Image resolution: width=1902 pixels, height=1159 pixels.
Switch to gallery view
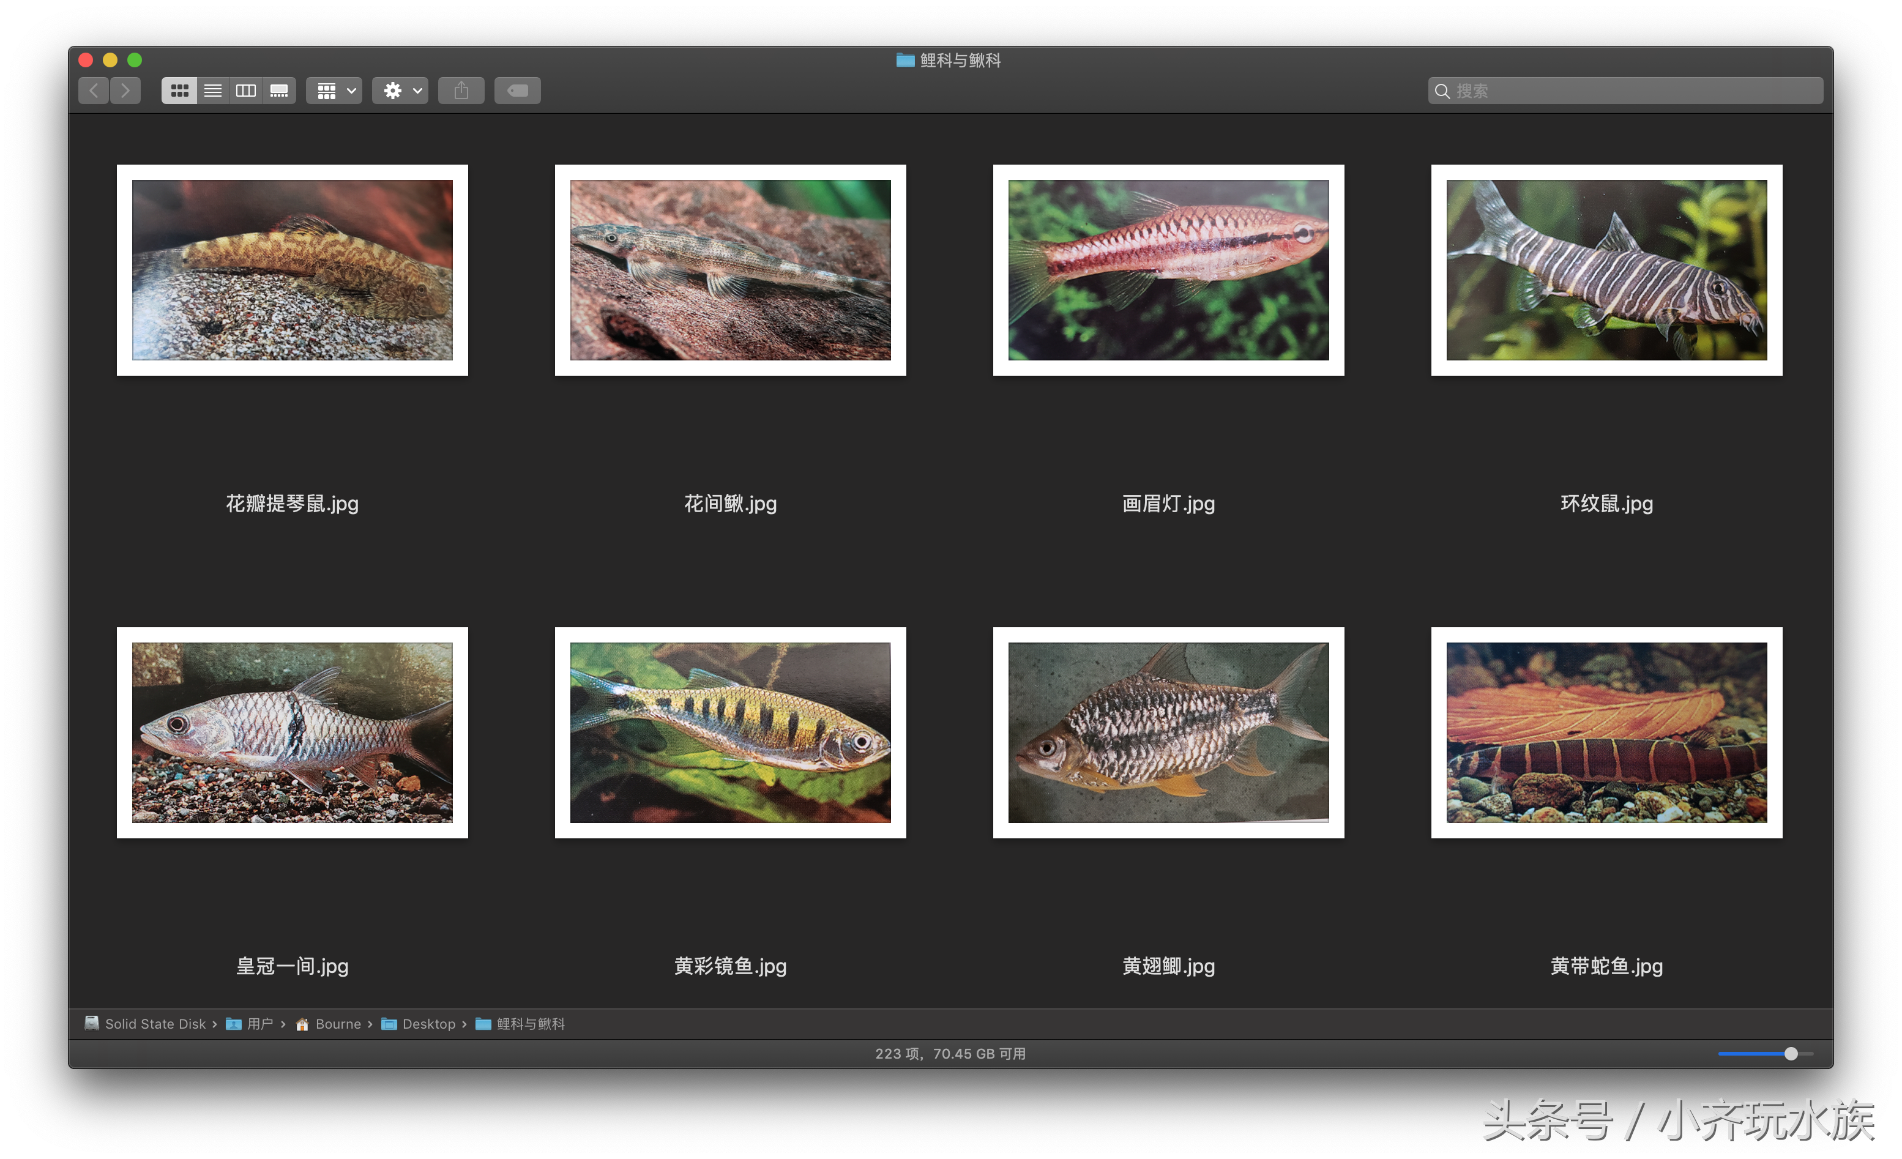pos(280,91)
